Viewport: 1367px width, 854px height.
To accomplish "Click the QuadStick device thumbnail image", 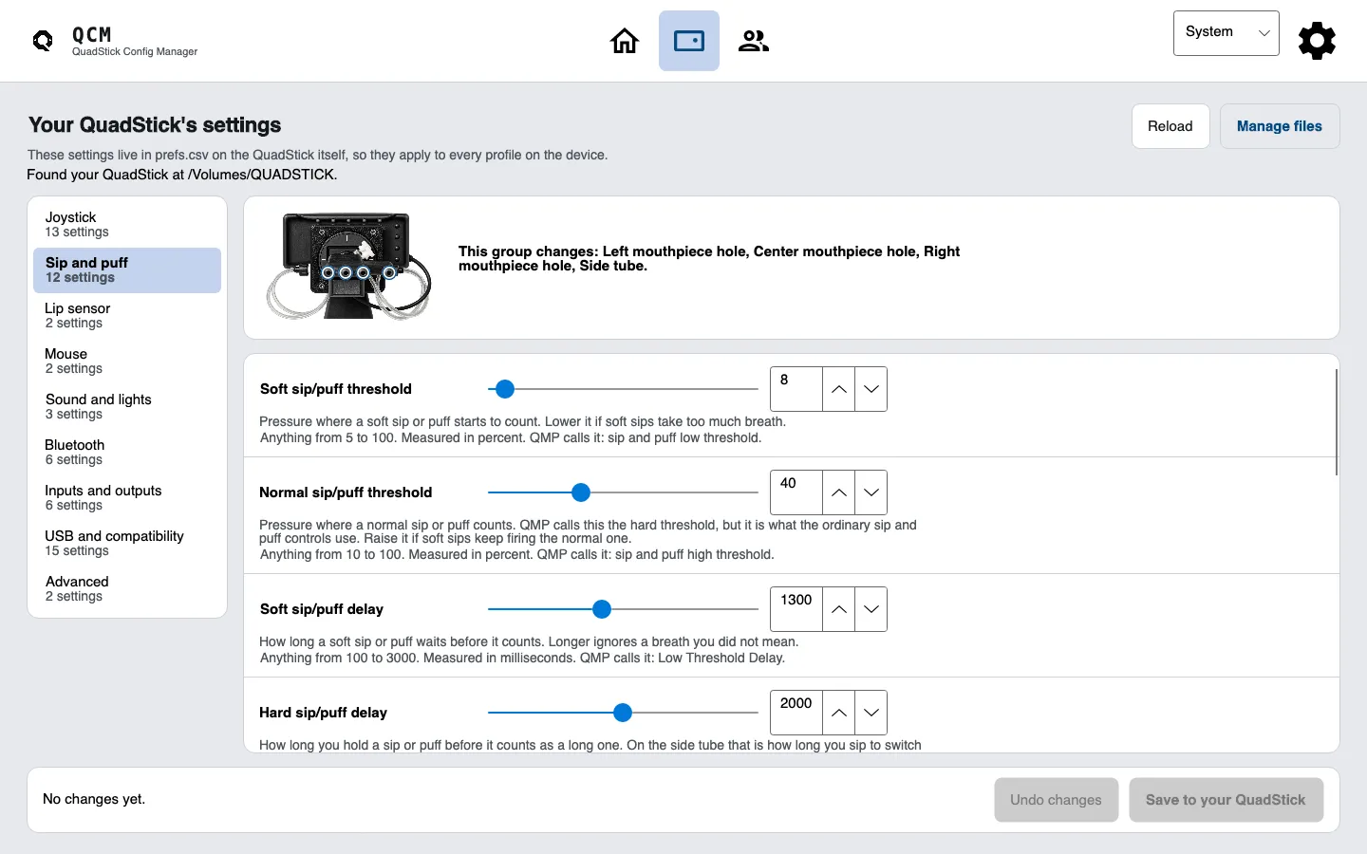I will [x=349, y=267].
